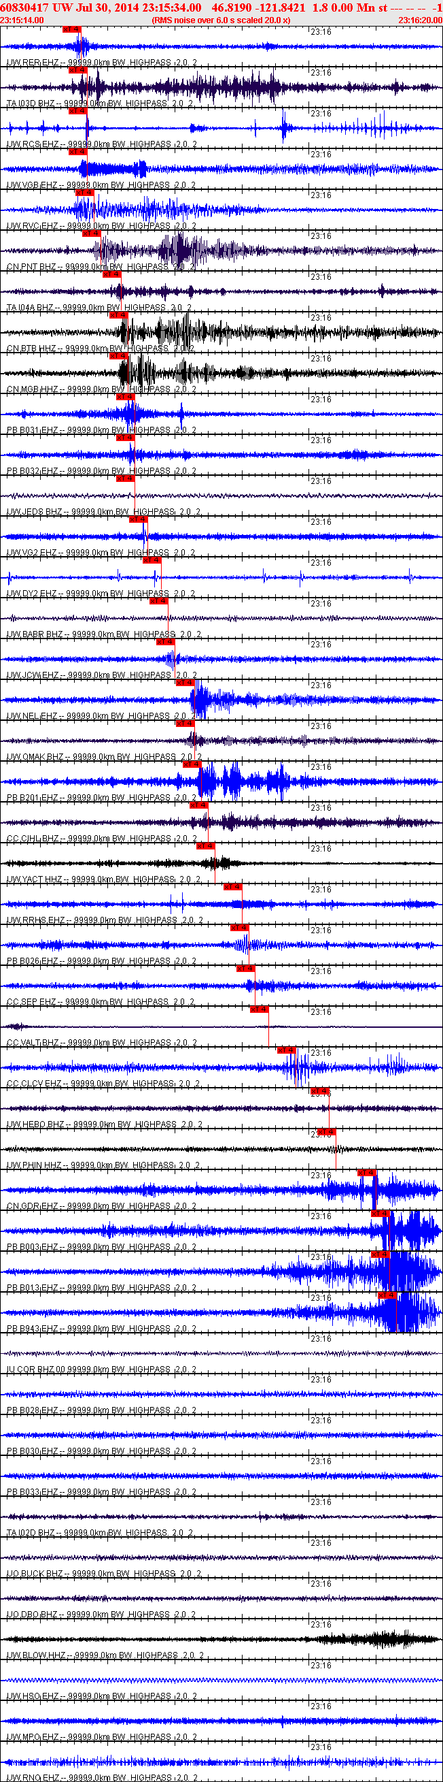Select the TA.I02D.BHZ station label
This screenshot has width=443, height=1782.
coord(99,1532)
